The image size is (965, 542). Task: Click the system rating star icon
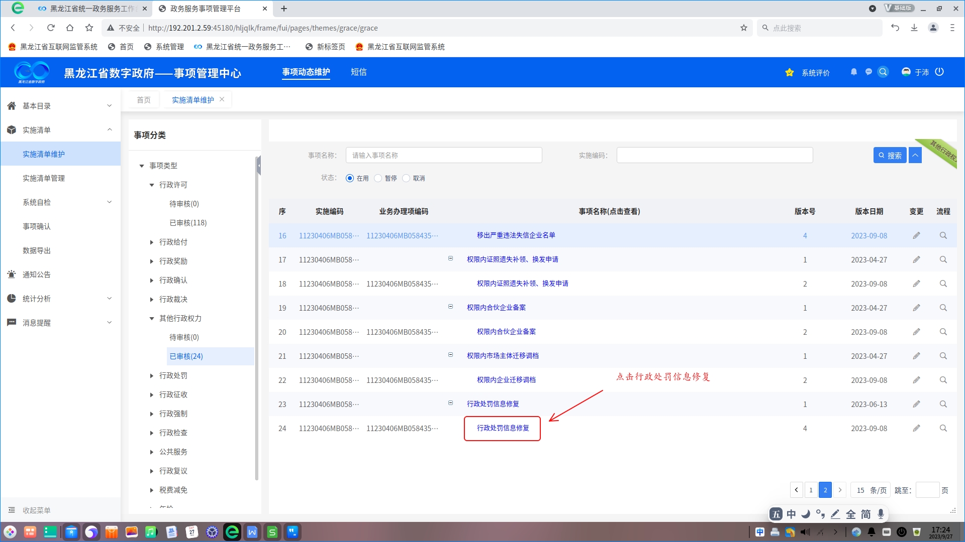[x=789, y=73]
